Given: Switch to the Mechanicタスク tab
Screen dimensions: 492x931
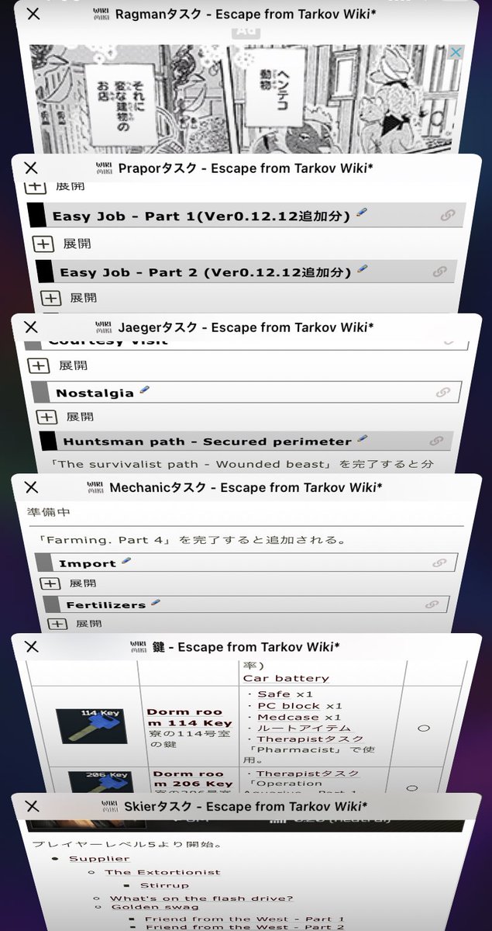Looking at the screenshot, I should [x=245, y=487].
